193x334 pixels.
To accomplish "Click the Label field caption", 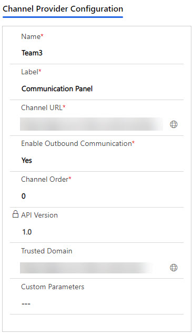I will (31, 72).
